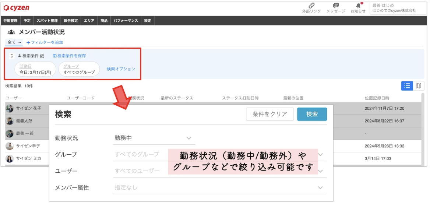
Task: Open the グループ condition chip
Action: [79, 69]
